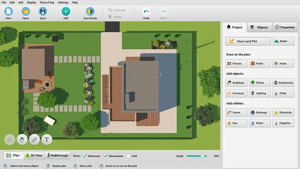Switch to 3D View
The image size is (300, 169).
(x=34, y=155)
